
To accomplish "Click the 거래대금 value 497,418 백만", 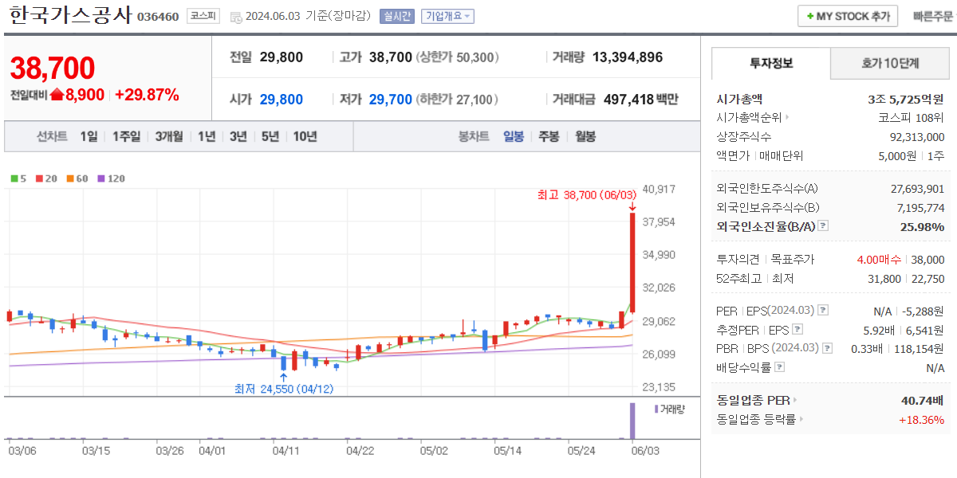I will pyautogui.click(x=640, y=100).
